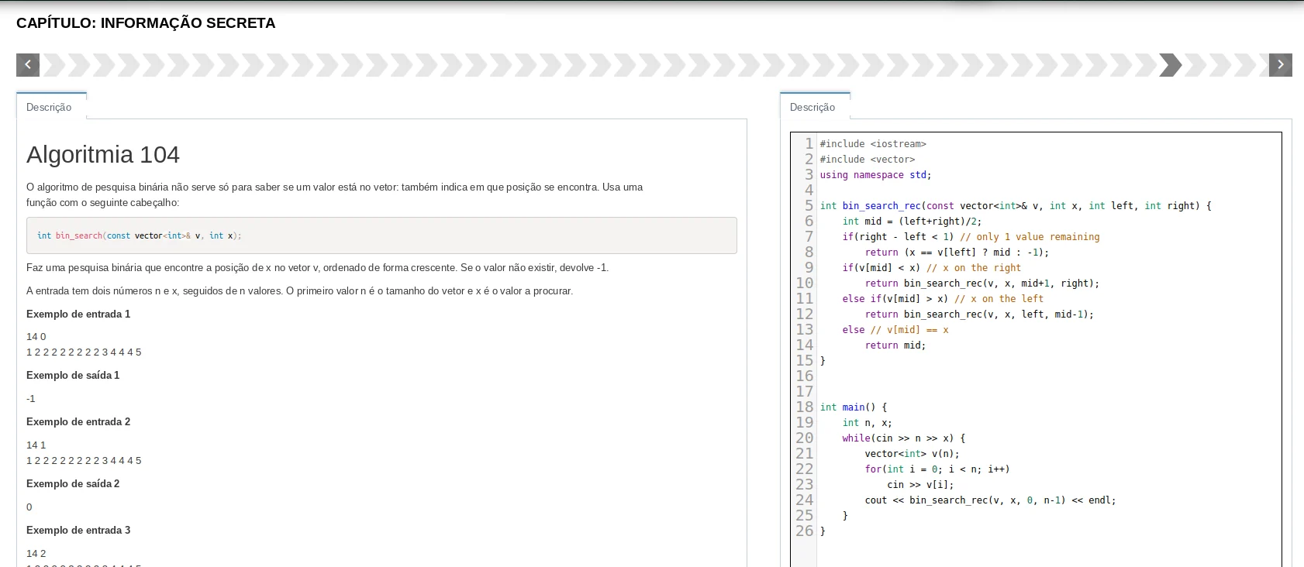Click the "return mid;" code line

895,345
